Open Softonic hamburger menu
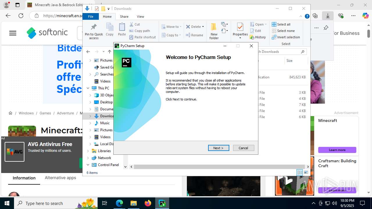Screen dimensions: 372x209 13,33
